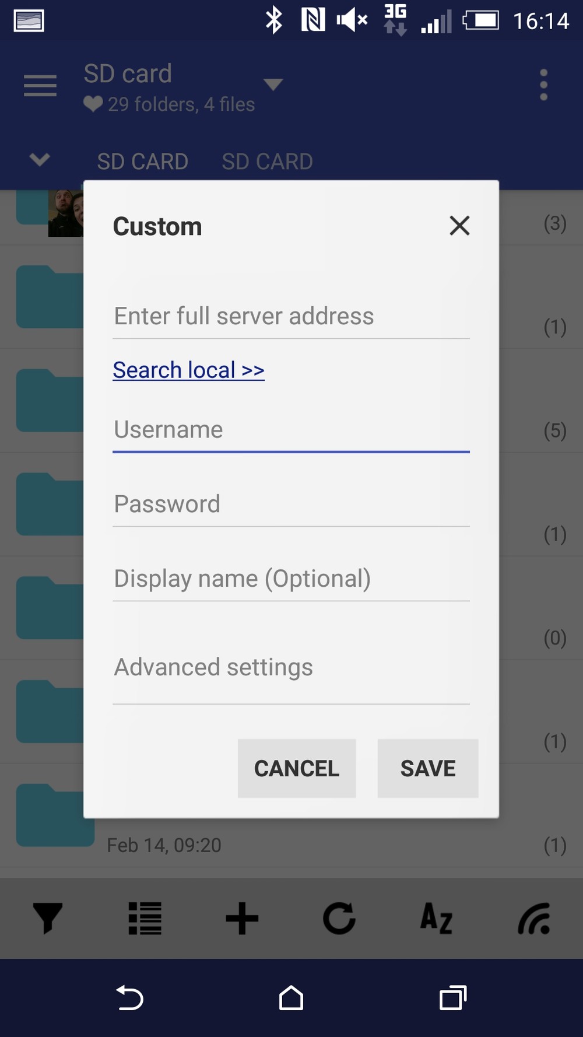Focus the server address field
The width and height of the screenshot is (583, 1037).
point(290,316)
